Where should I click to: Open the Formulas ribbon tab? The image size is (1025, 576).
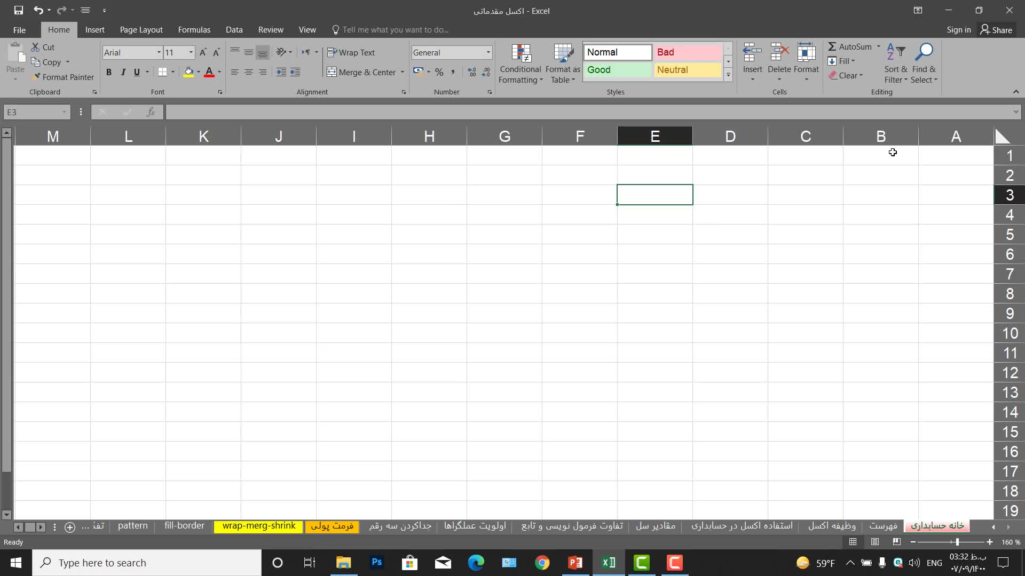(194, 30)
